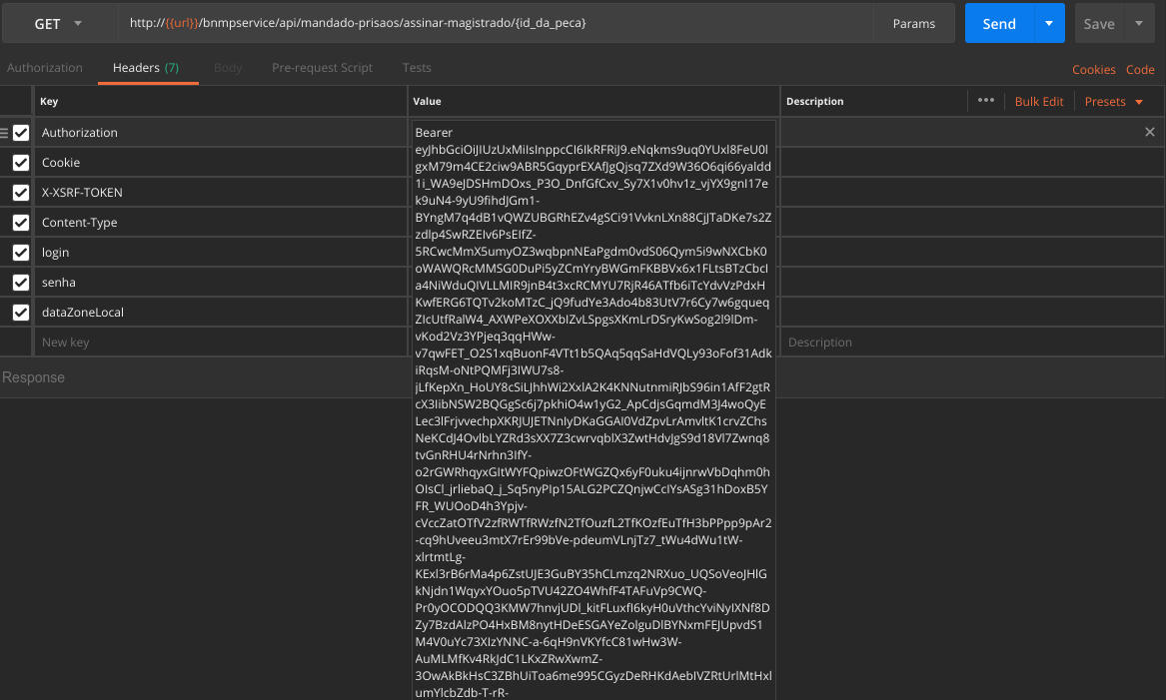Click the Bearer token value text area
The width and height of the screenshot is (1166, 700).
click(x=593, y=410)
